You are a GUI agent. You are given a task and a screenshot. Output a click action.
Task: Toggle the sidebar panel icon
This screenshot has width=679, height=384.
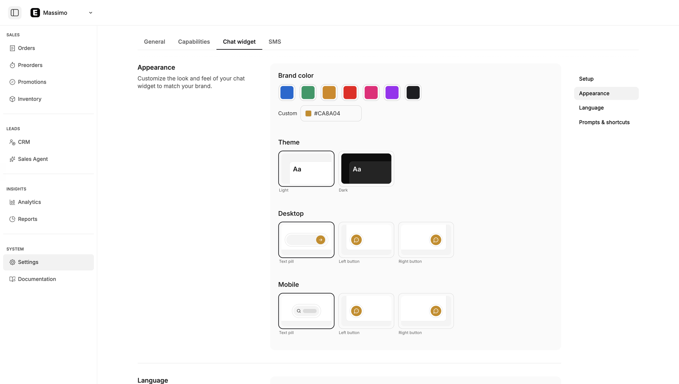14,13
